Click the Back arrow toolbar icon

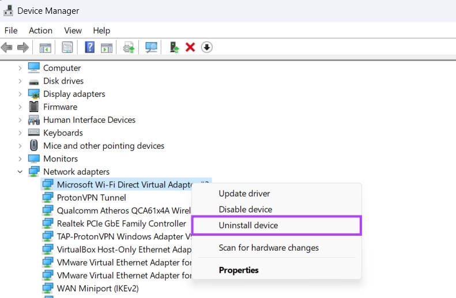[x=6, y=47]
